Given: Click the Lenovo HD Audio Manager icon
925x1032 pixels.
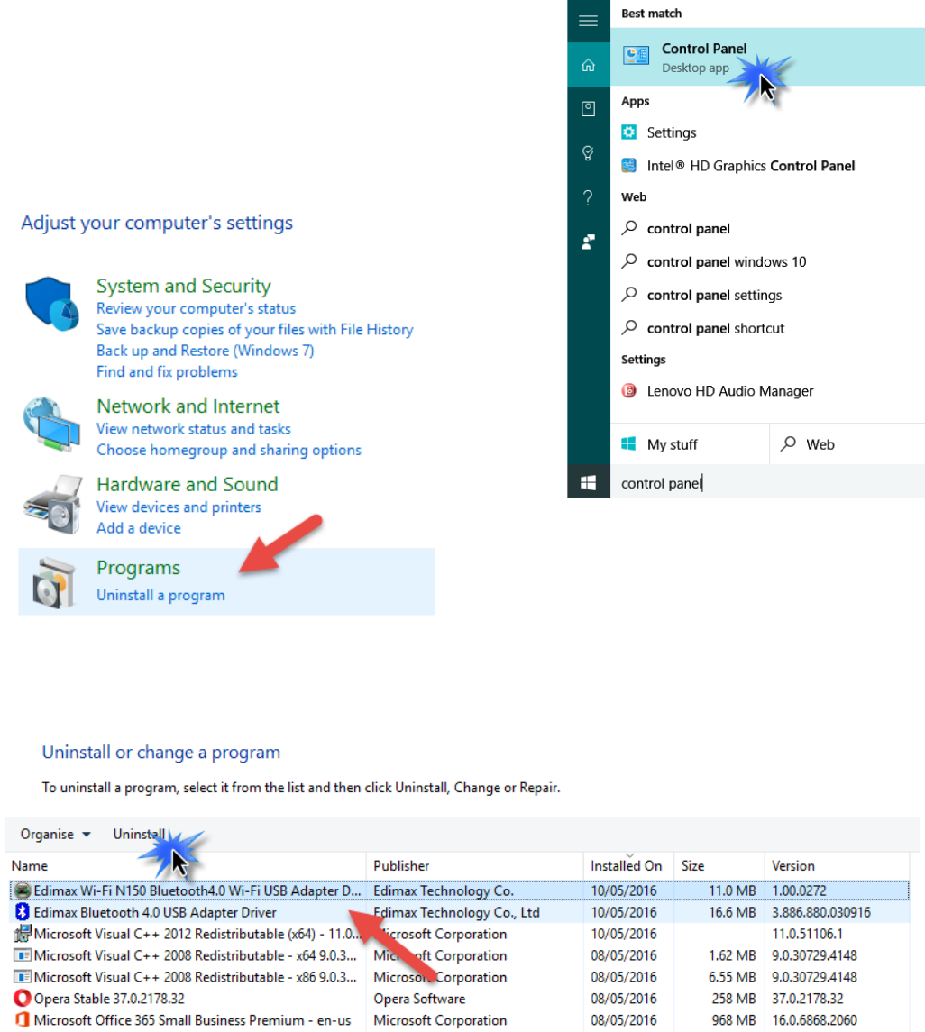Looking at the screenshot, I should point(628,391).
